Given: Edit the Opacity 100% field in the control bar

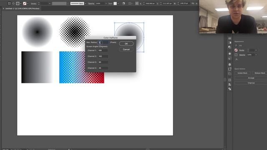Looking at the screenshot, I should (x=100, y=4).
